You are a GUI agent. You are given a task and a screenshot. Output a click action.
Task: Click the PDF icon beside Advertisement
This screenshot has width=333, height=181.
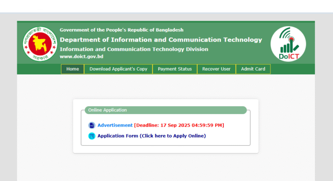(x=92, y=125)
